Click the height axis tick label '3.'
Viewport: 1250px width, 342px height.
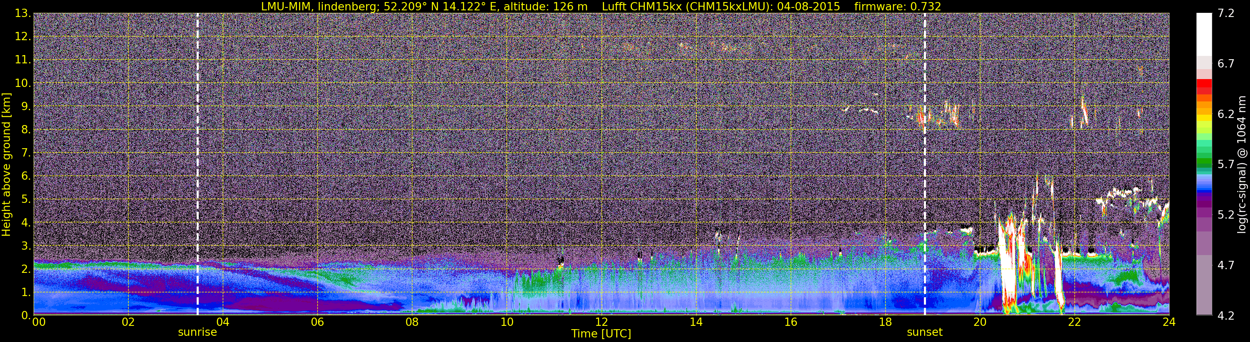pyautogui.click(x=26, y=246)
